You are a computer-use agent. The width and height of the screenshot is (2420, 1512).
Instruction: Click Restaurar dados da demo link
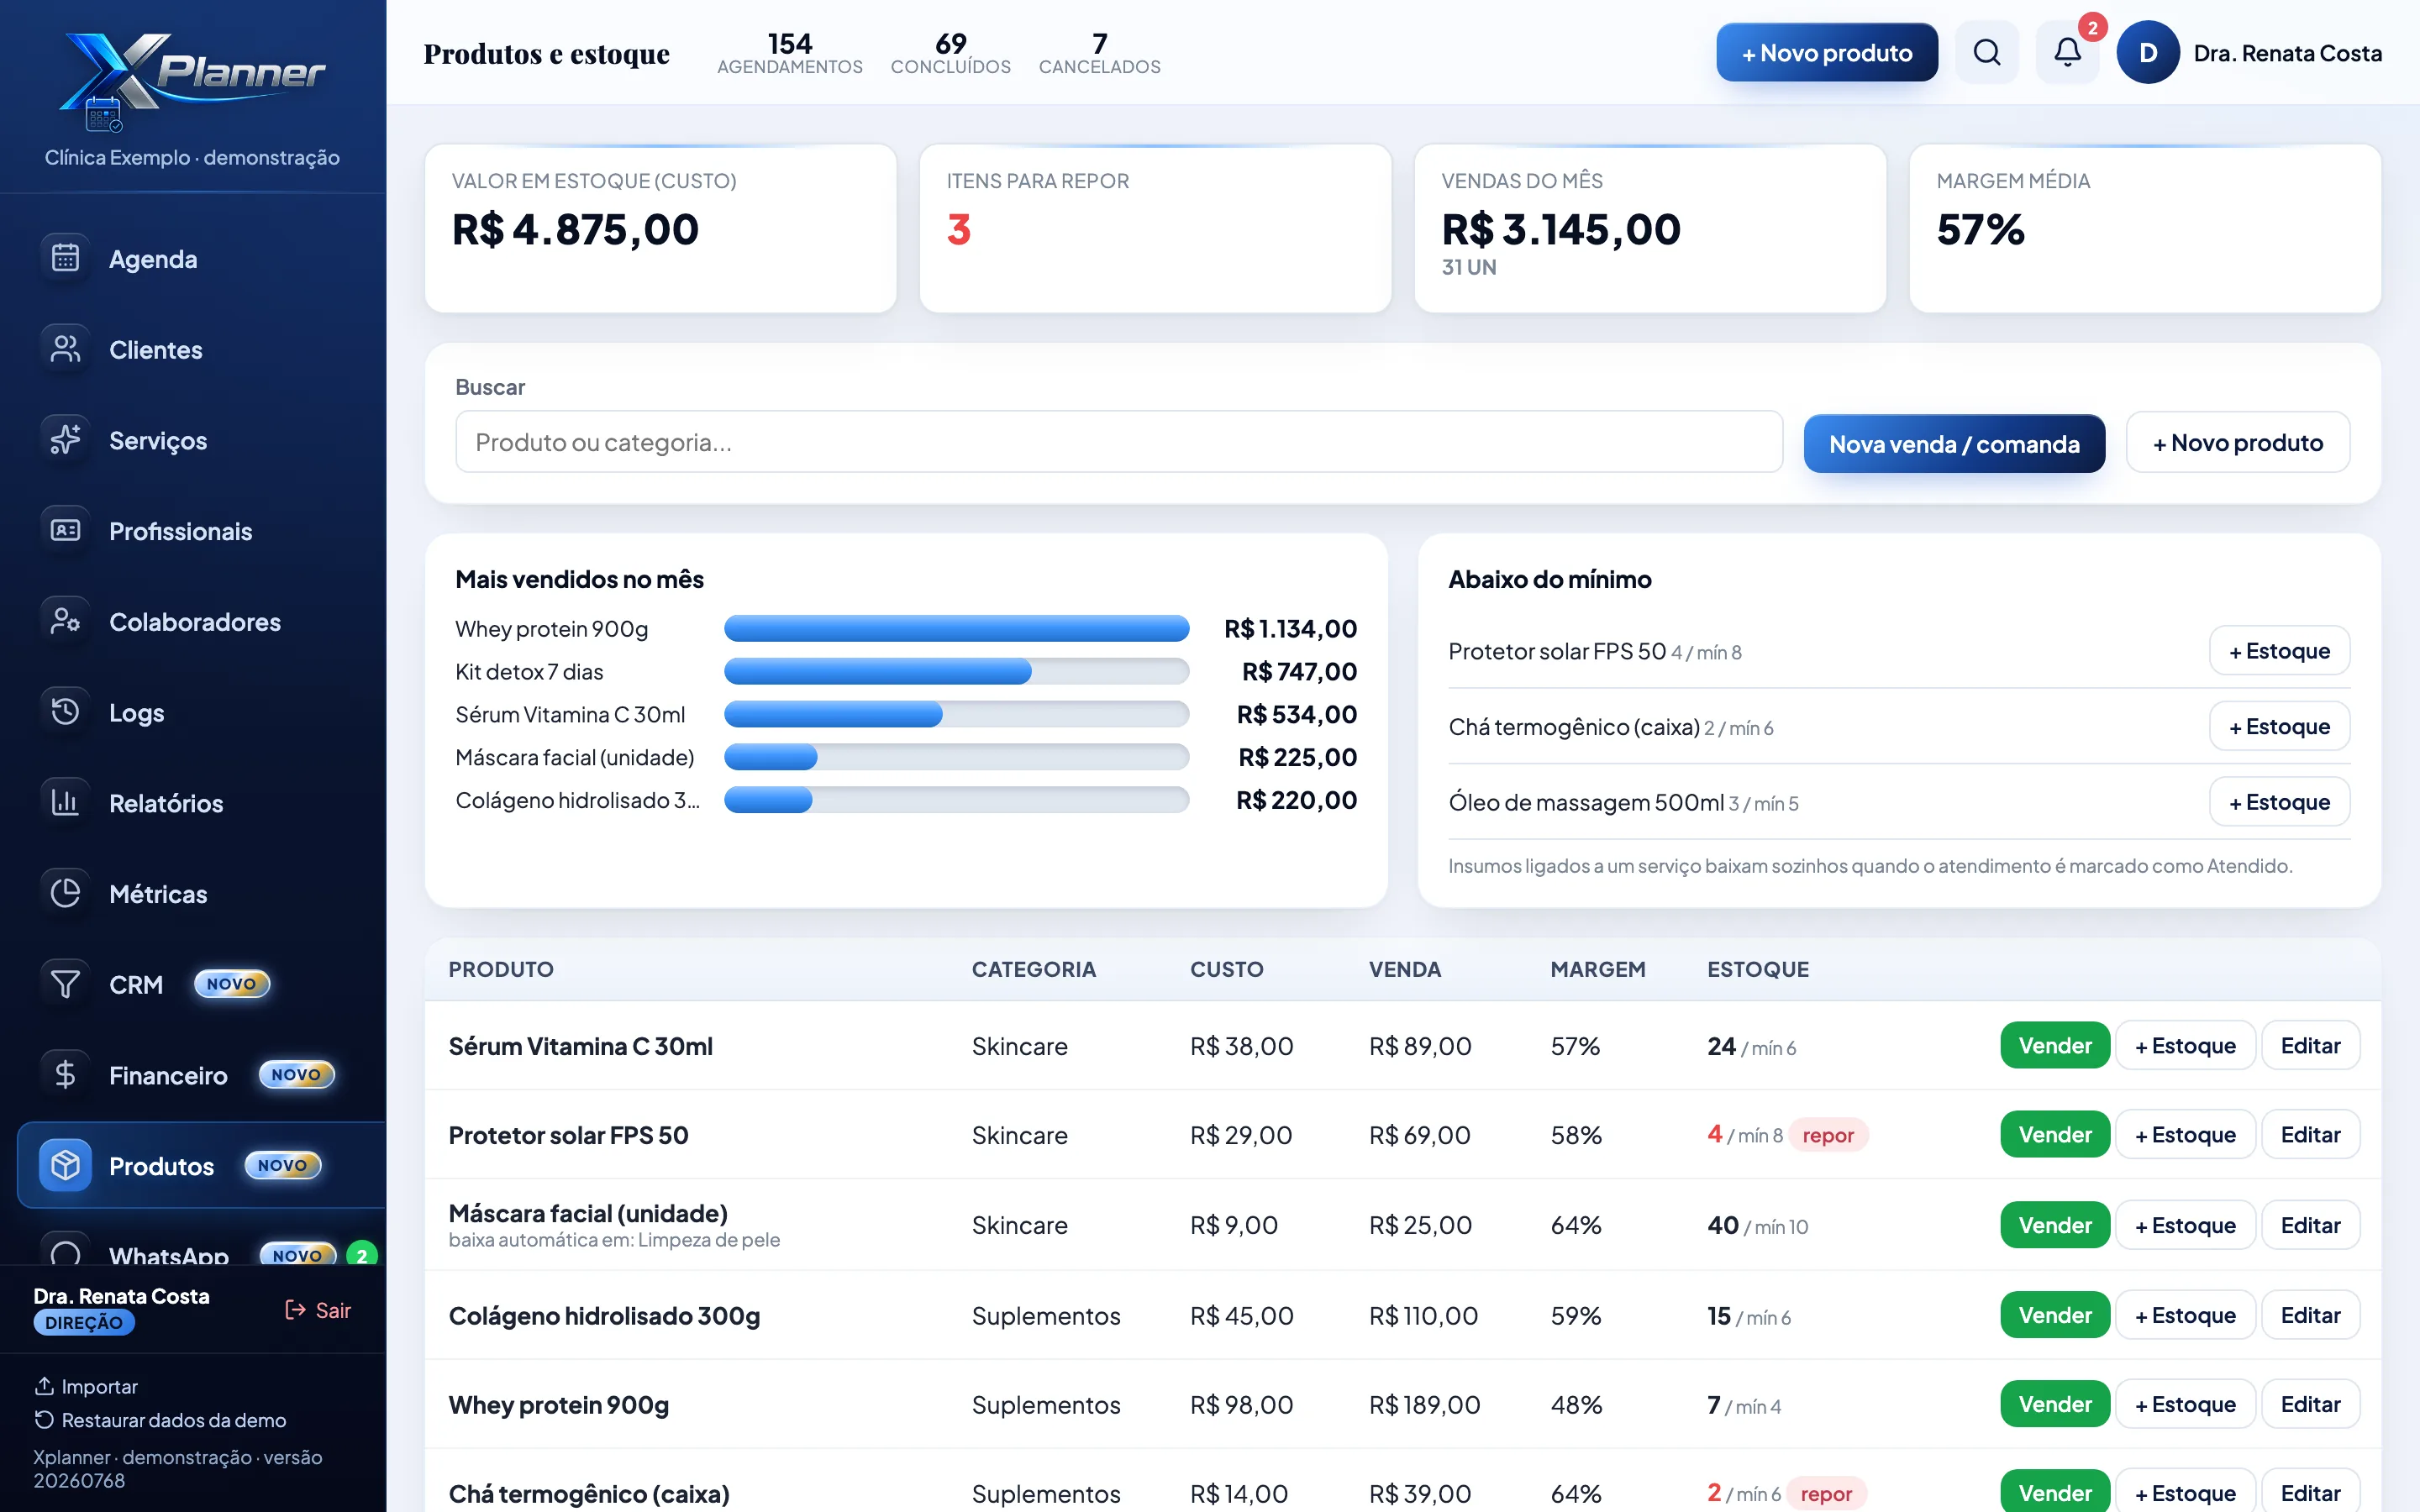pyautogui.click(x=160, y=1420)
